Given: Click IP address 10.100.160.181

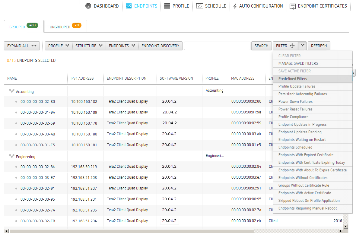Looking at the screenshot, I should [x=84, y=145].
